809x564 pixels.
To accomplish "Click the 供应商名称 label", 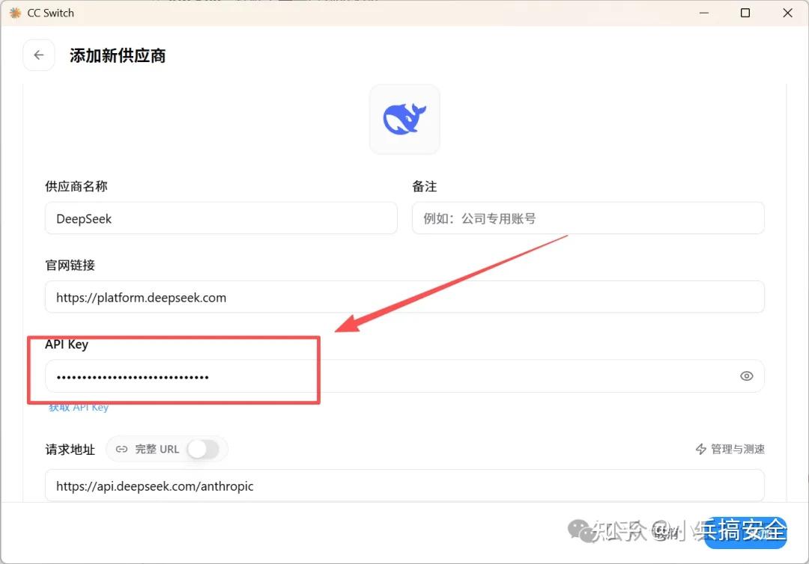I will [x=76, y=186].
